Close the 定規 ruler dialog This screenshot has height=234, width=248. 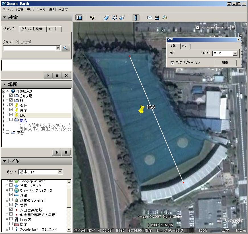click(239, 40)
